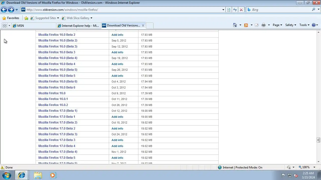Click the status bar security warning icon
The image size is (321, 180).
point(3,167)
